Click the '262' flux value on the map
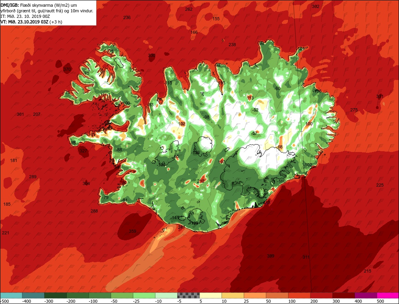Image resolution: width=399 pixels, height=304 pixels. click(189, 9)
